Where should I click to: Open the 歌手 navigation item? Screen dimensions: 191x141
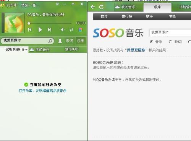(x=149, y=16)
